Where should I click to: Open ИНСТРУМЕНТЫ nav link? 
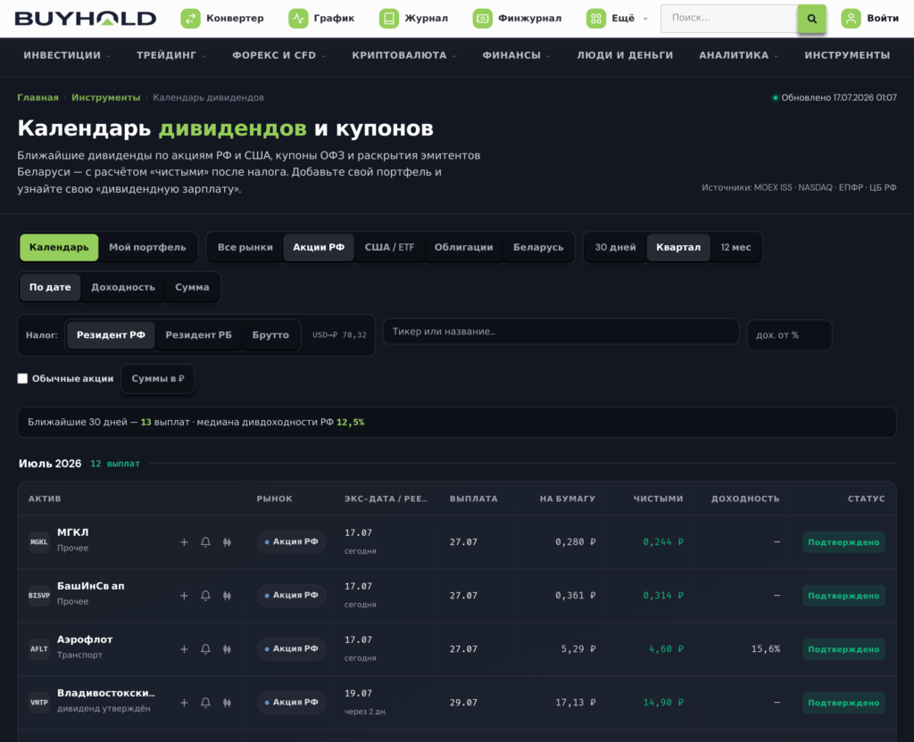[848, 55]
